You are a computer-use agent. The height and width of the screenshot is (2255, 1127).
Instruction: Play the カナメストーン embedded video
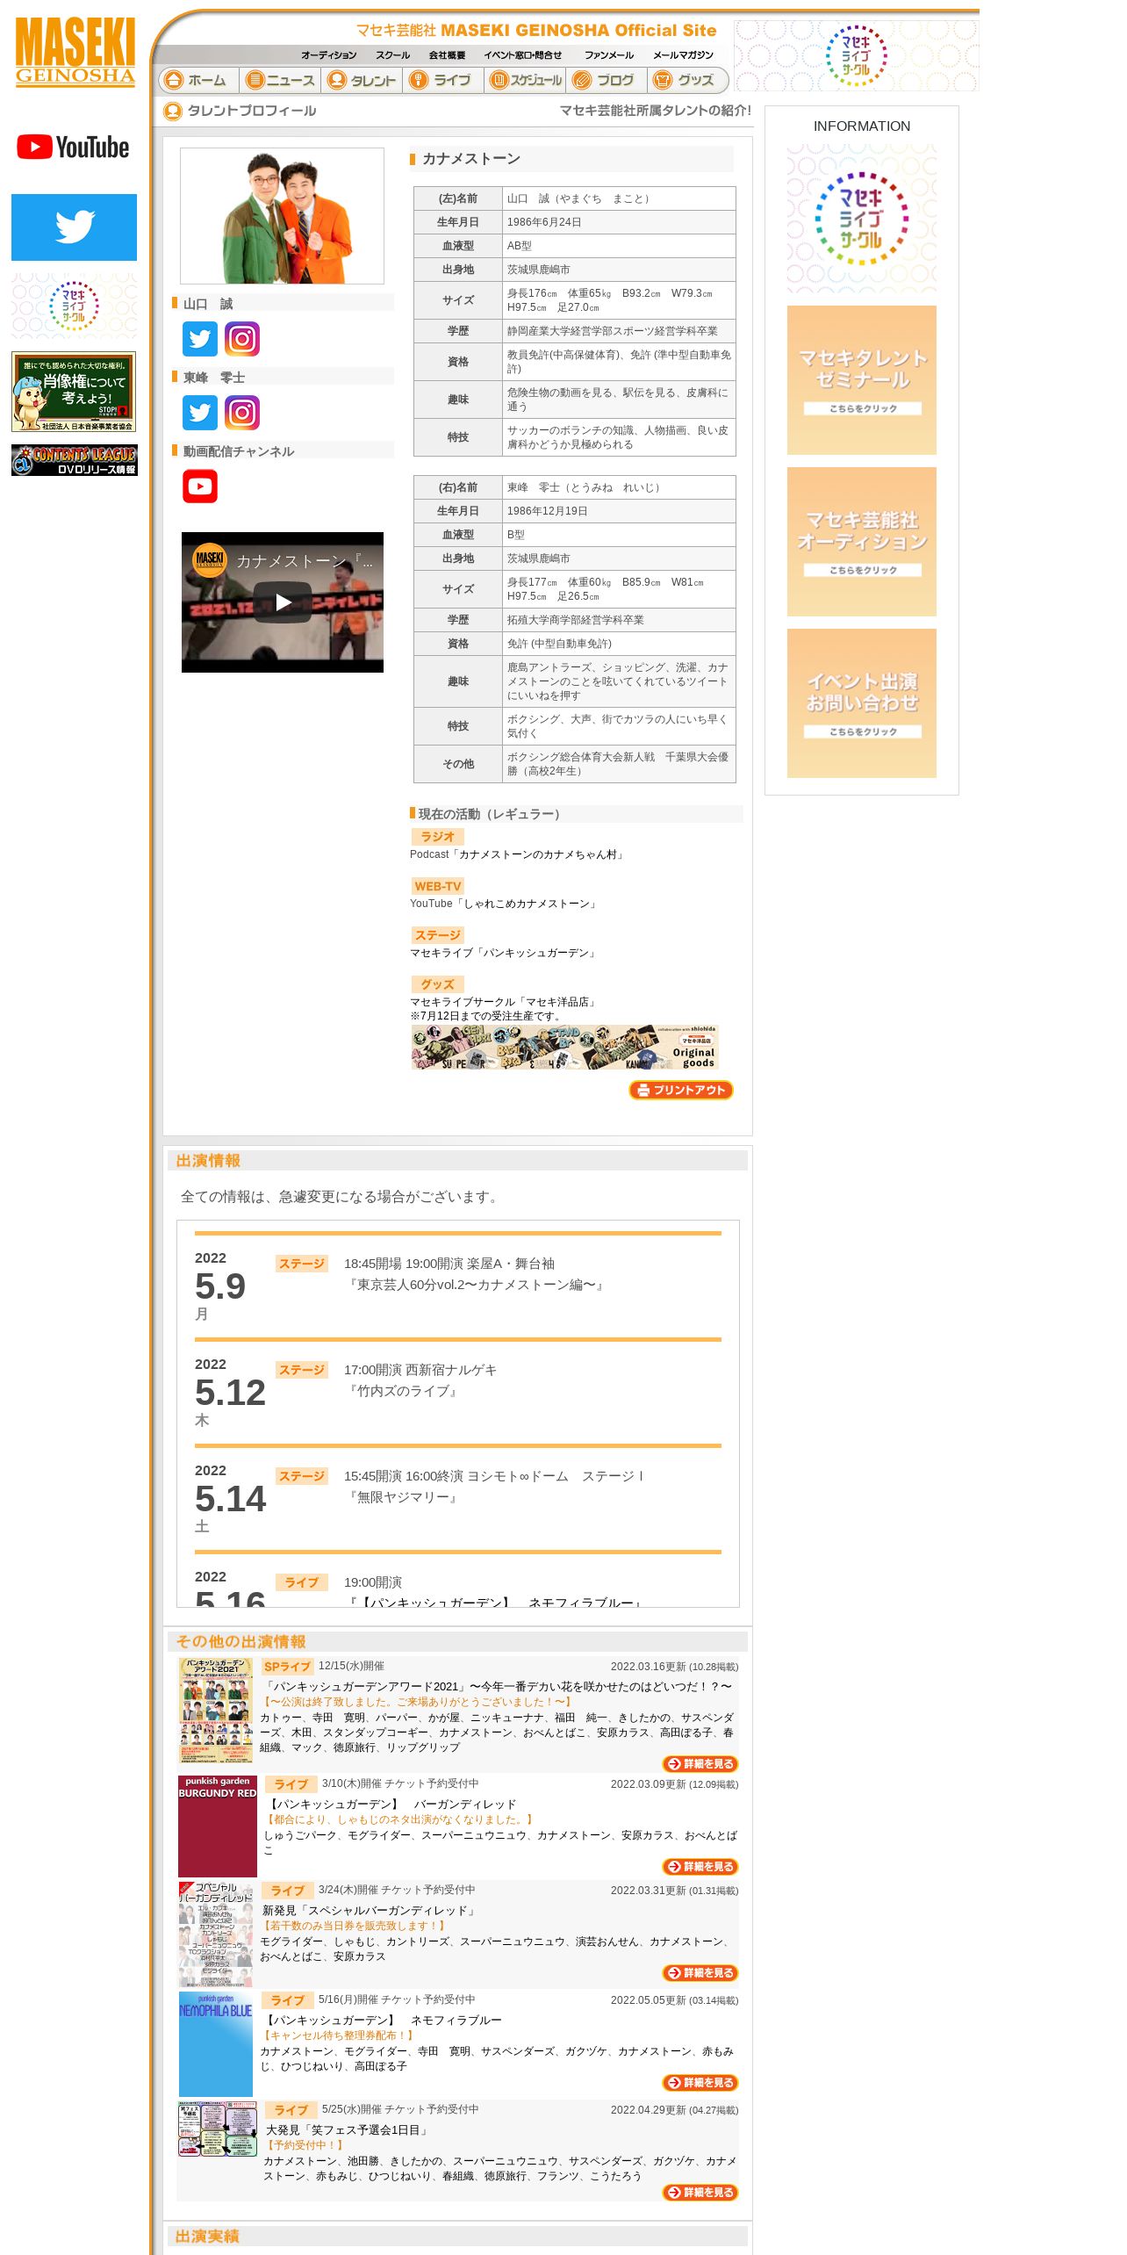[283, 602]
